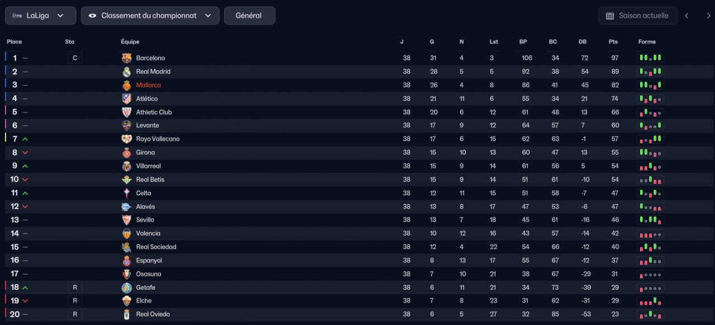Click the Valencia club crest

126,233
